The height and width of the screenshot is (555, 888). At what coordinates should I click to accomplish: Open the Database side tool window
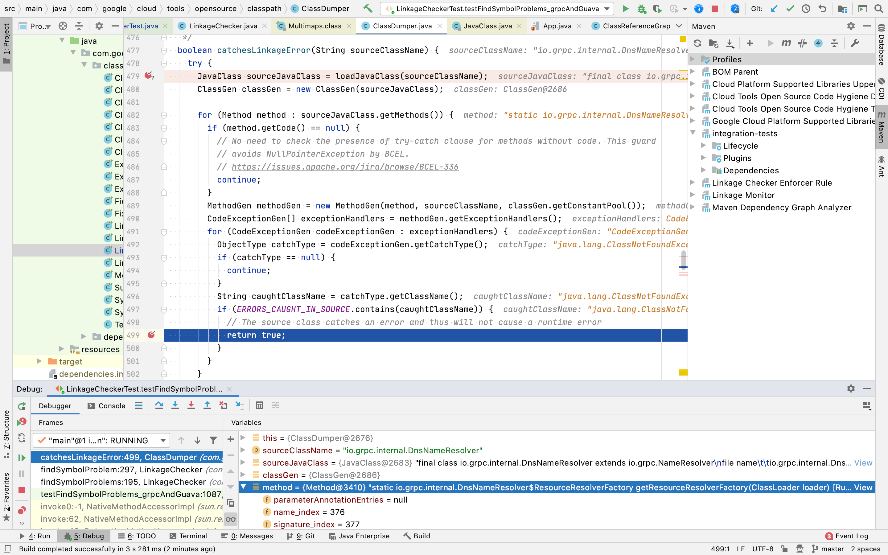click(x=882, y=44)
